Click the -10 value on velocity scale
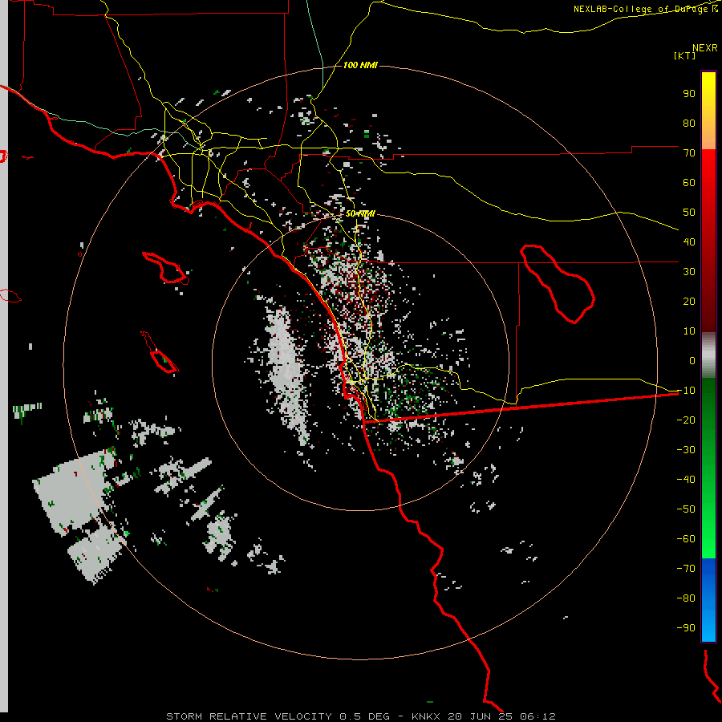Viewport: 722px width, 722px height. tap(686, 391)
